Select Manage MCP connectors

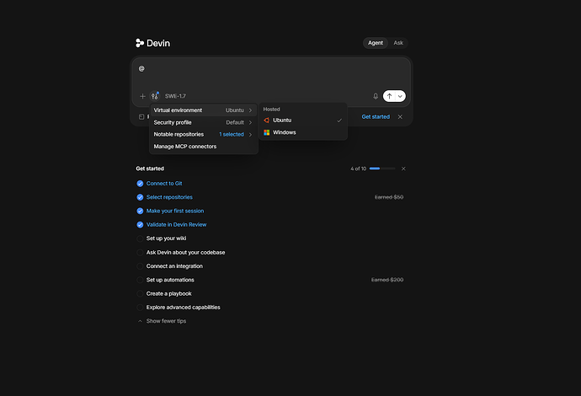[x=204, y=147]
